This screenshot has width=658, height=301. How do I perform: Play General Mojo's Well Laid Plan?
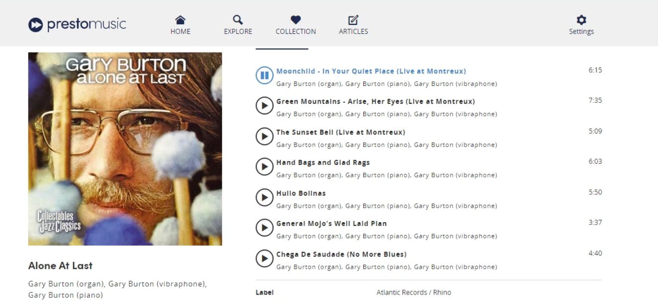click(264, 228)
